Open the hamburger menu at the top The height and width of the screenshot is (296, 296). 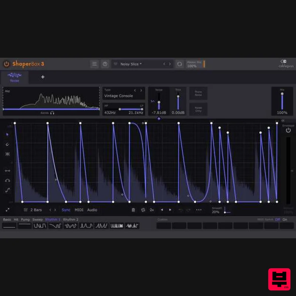coord(94,64)
